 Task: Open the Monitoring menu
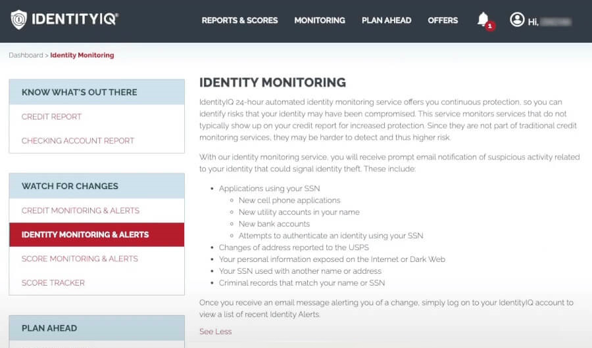tap(320, 20)
